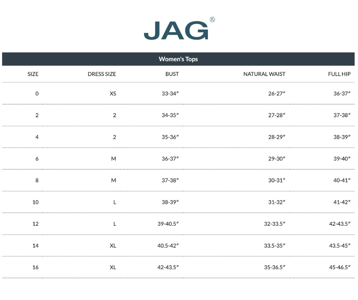This screenshot has width=358, height=300.
Task: Select the 41-42″ full hip measurement
Action: pos(342,202)
